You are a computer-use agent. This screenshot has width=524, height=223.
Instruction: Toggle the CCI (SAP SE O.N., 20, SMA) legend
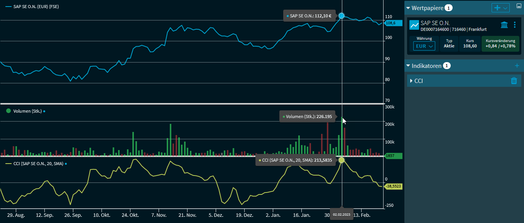38,164
